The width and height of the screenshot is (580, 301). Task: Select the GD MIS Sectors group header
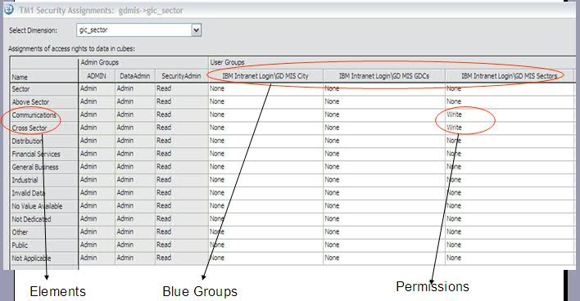[x=510, y=76]
